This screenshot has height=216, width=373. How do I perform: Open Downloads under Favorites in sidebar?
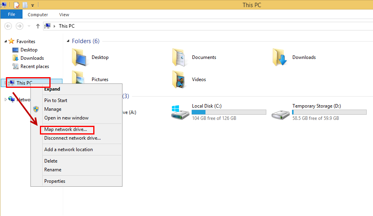point(32,58)
